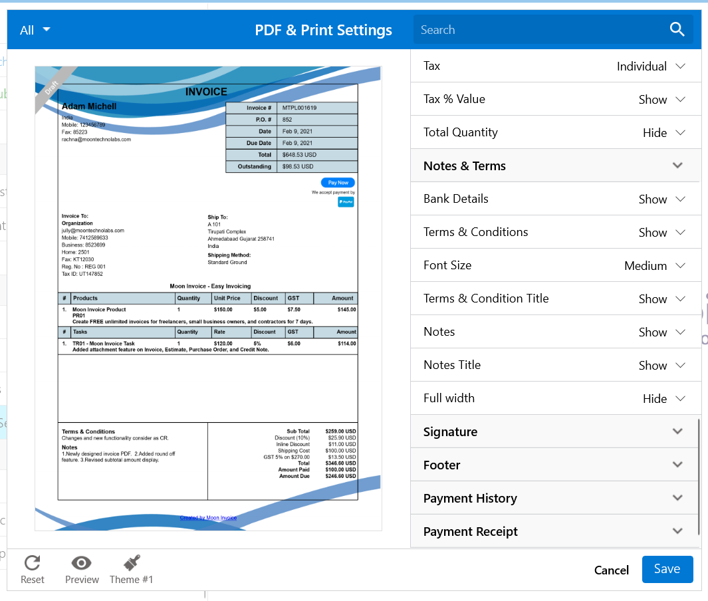Click the search magnifier icon

[677, 29]
